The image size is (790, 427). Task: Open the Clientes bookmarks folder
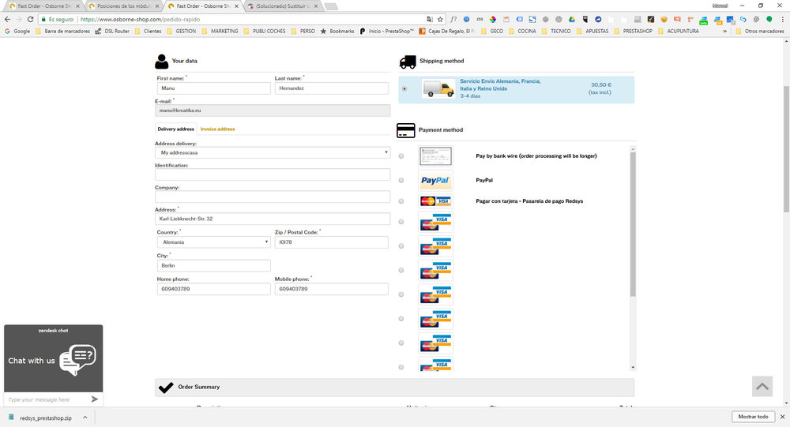point(149,32)
